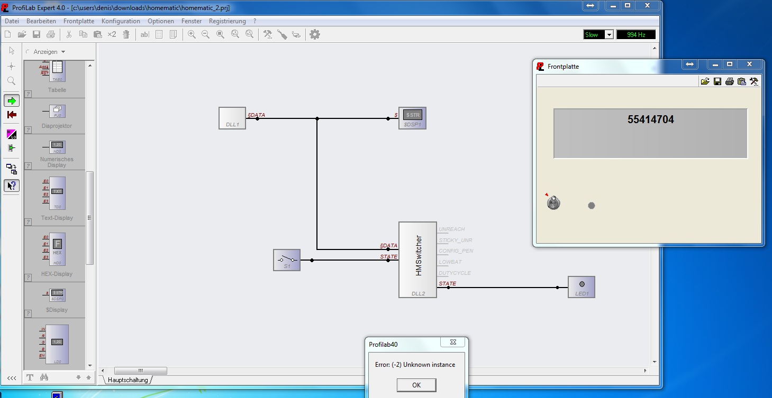
Task: Open the Konfiguration menu
Action: (121, 21)
